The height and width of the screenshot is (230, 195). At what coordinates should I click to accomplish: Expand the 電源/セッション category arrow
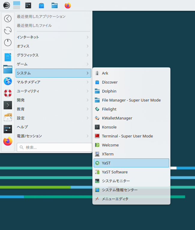pos(88,136)
